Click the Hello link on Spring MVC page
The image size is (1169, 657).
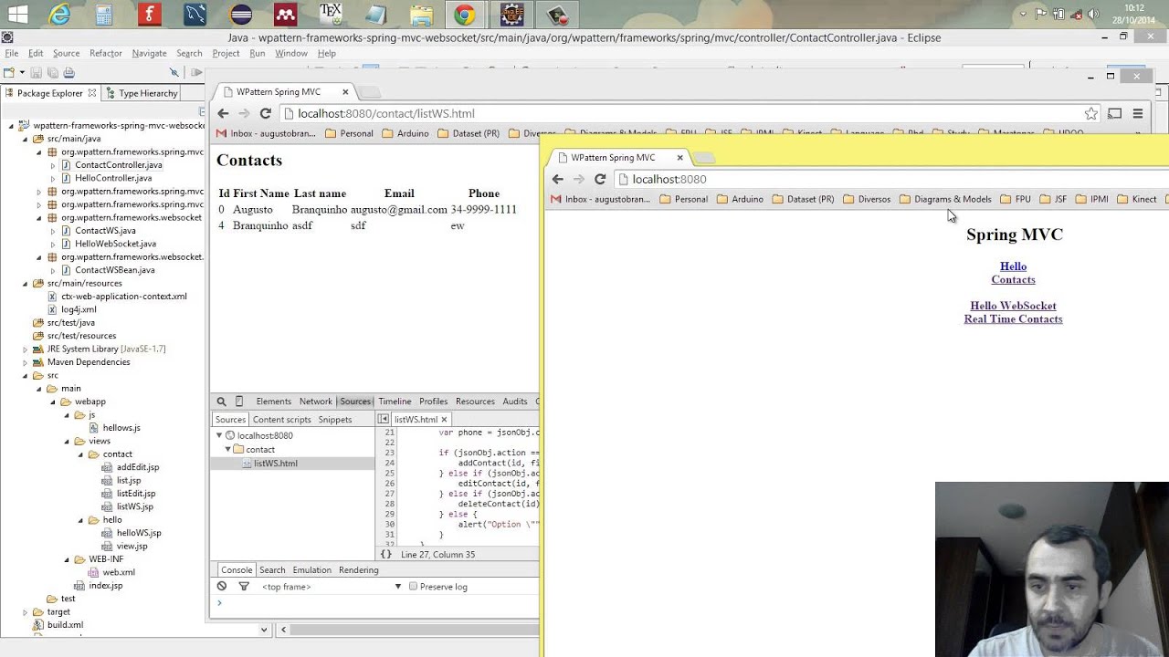[1013, 266]
